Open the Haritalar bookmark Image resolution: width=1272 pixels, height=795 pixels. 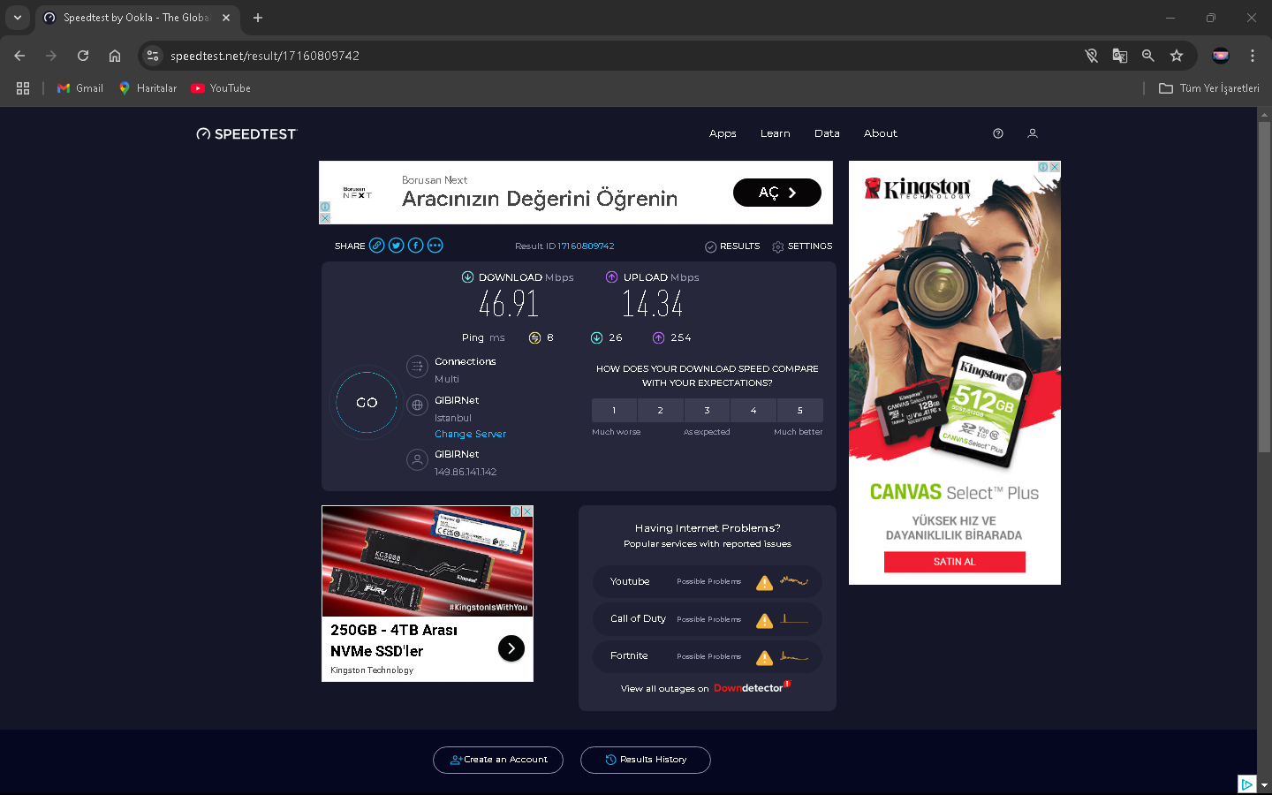click(148, 88)
